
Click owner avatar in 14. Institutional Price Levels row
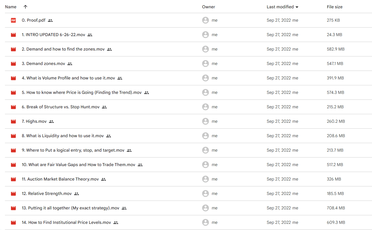click(205, 223)
